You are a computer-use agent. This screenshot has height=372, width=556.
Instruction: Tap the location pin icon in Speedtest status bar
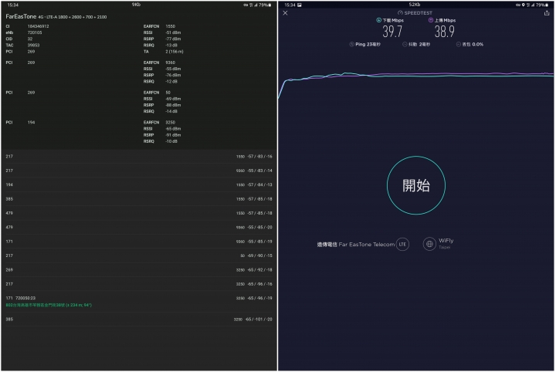[x=523, y=5]
